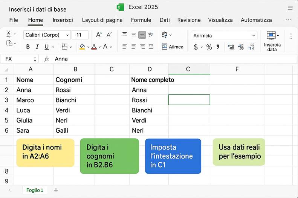Click cell containing Bianchi in column B
Viewport: 298px width, 198px height.
(x=74, y=100)
